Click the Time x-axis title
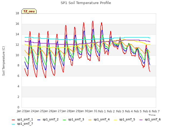Image resolution: width=172 pixels, height=129 pixels. (x=152, y=115)
